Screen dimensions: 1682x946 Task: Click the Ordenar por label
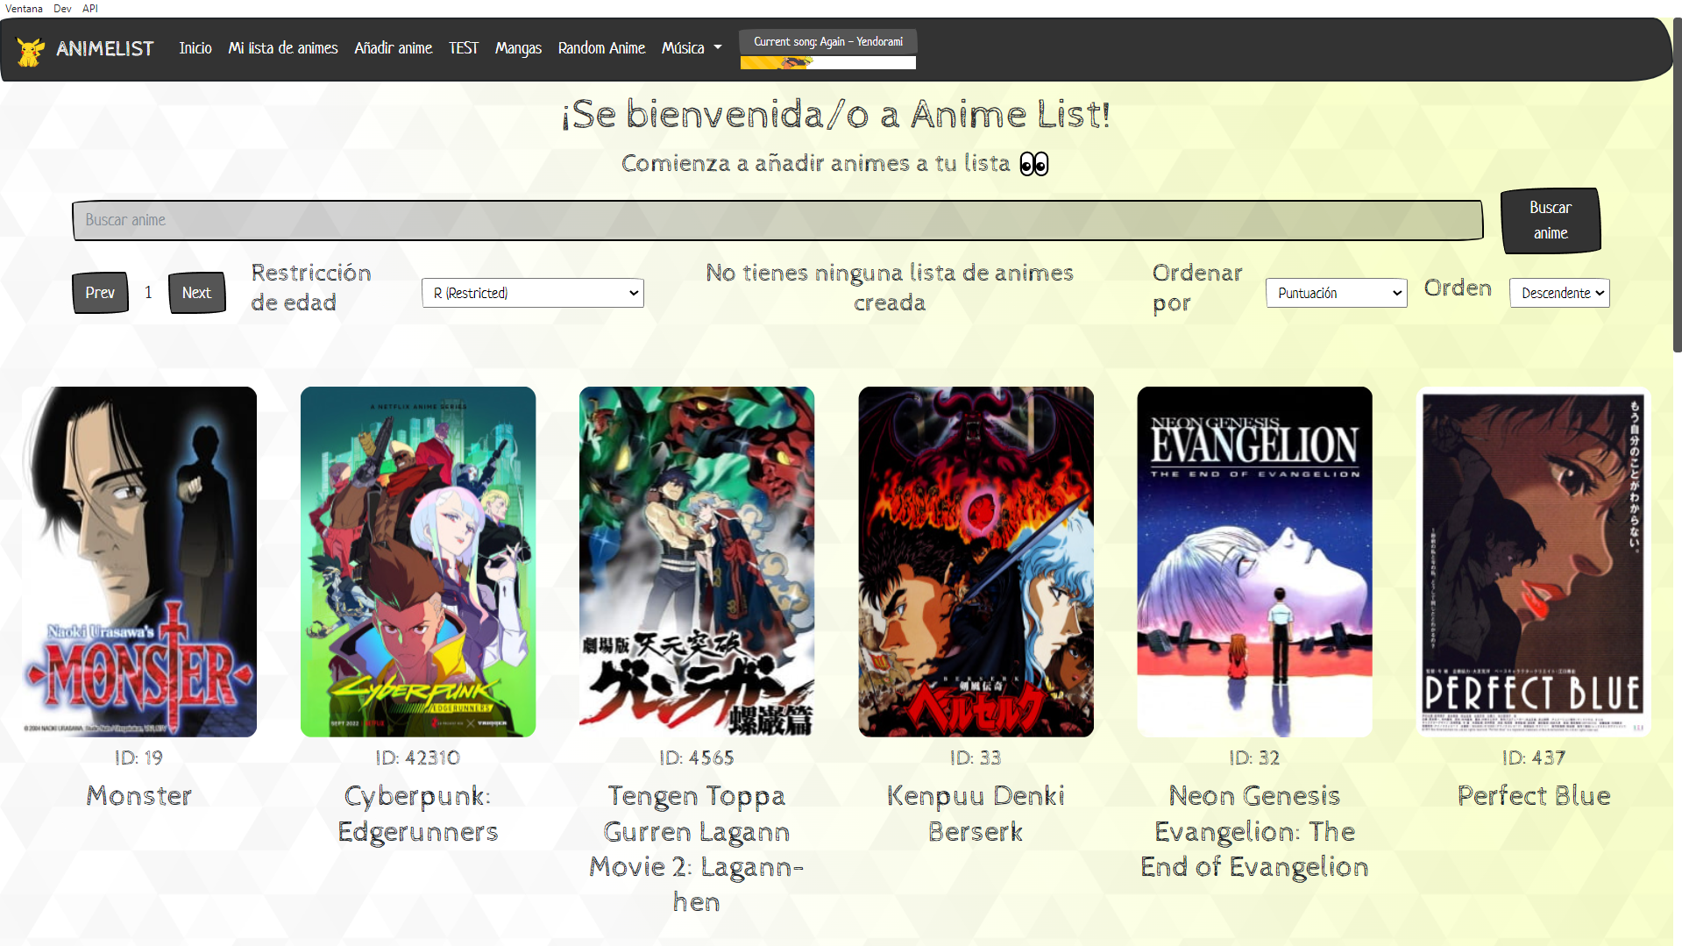click(x=1197, y=288)
